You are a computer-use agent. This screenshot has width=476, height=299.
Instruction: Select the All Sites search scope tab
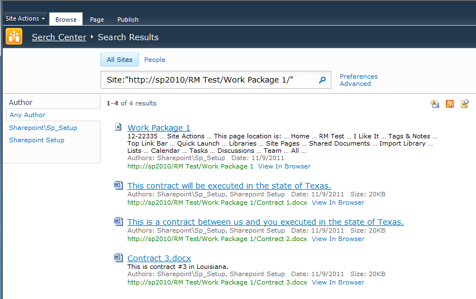(x=120, y=60)
